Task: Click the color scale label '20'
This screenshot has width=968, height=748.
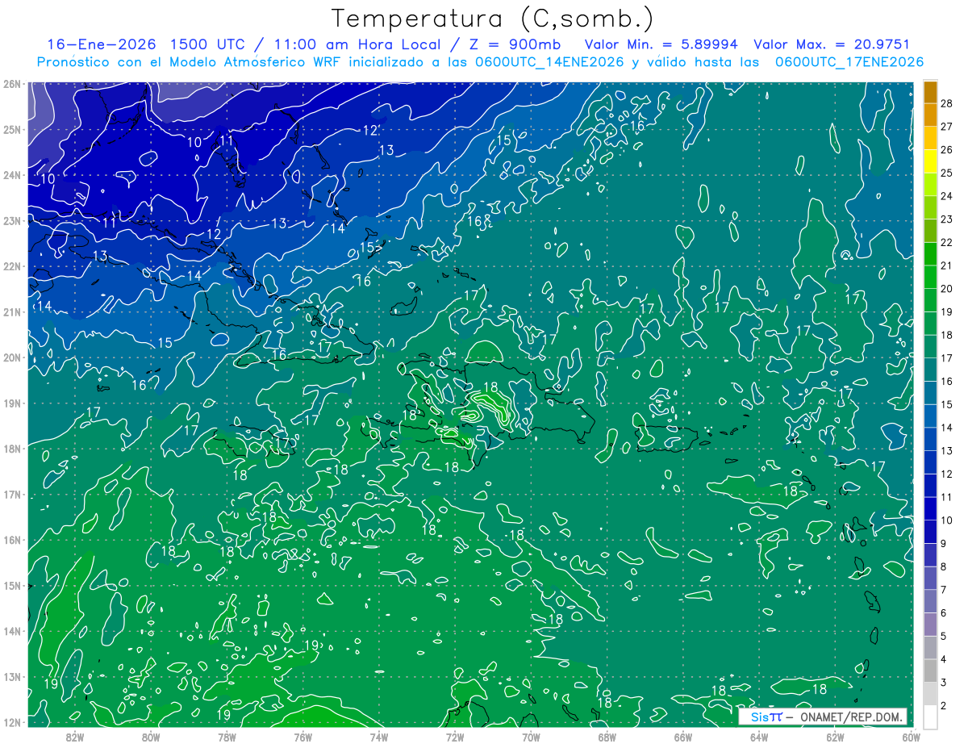Action: [946, 289]
